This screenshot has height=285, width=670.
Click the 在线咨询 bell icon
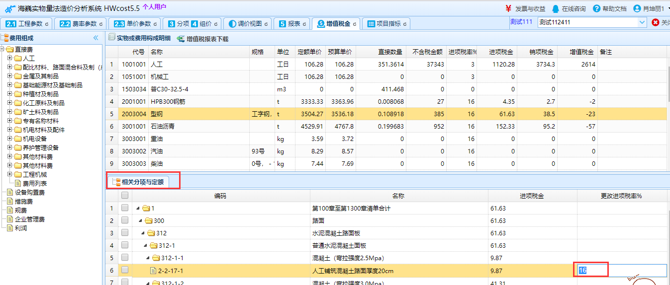click(556, 8)
